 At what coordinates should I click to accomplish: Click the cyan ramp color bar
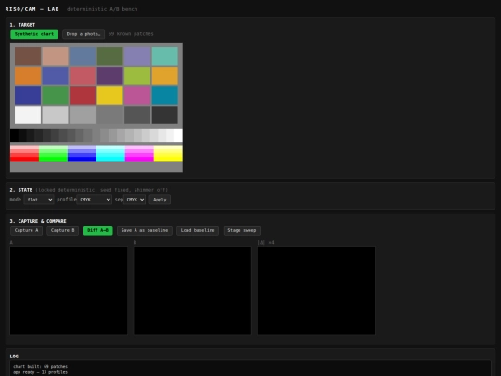coord(111,153)
